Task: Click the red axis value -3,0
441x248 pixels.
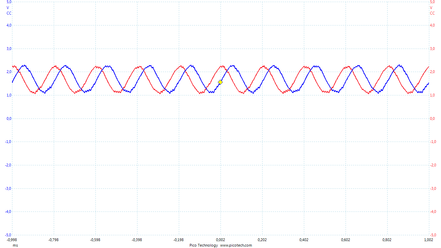Action: pyautogui.click(x=433, y=188)
